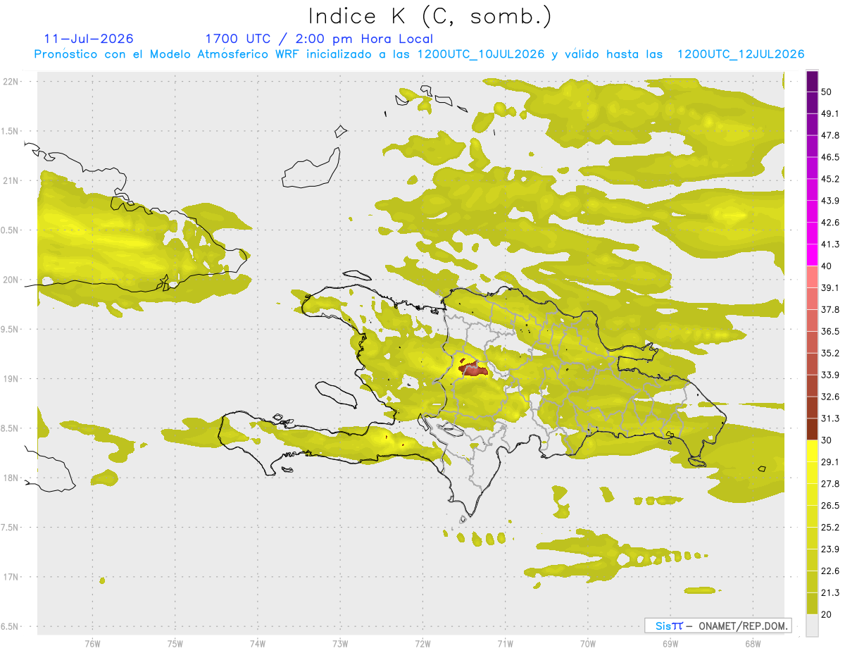Click the latitude axis label "18N"
The width and height of the screenshot is (845, 653).
pos(11,478)
